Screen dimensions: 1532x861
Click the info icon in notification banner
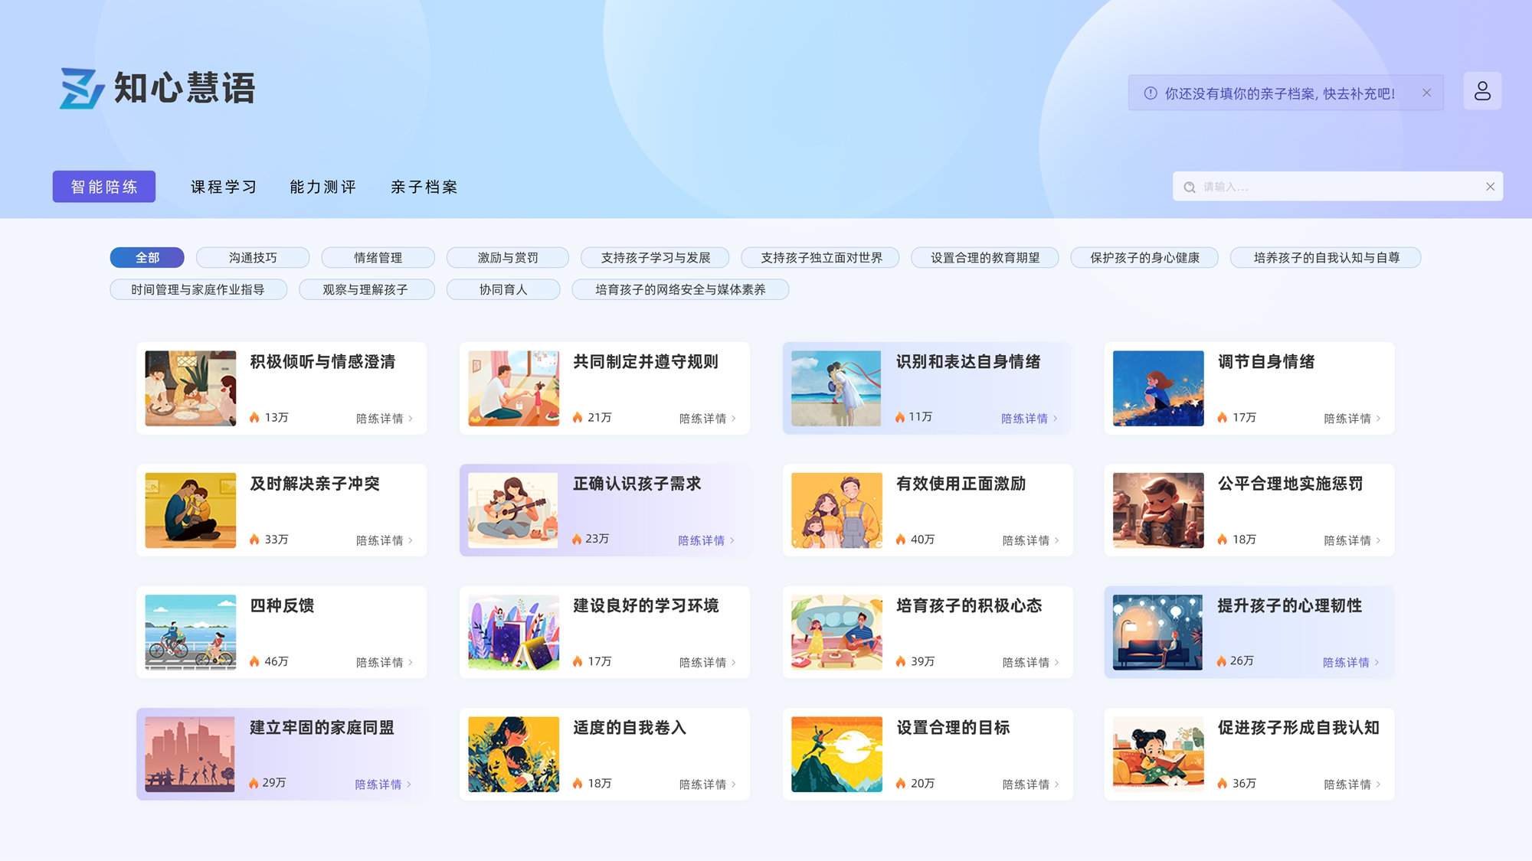1151,93
